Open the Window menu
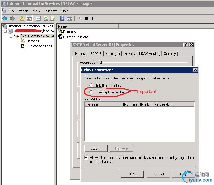The height and width of the screenshot is (185, 214). 51,11
